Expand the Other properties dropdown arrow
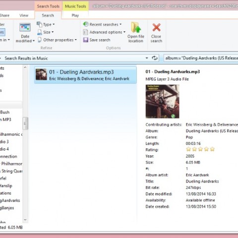This screenshot has height=238, width=238. (76, 40)
